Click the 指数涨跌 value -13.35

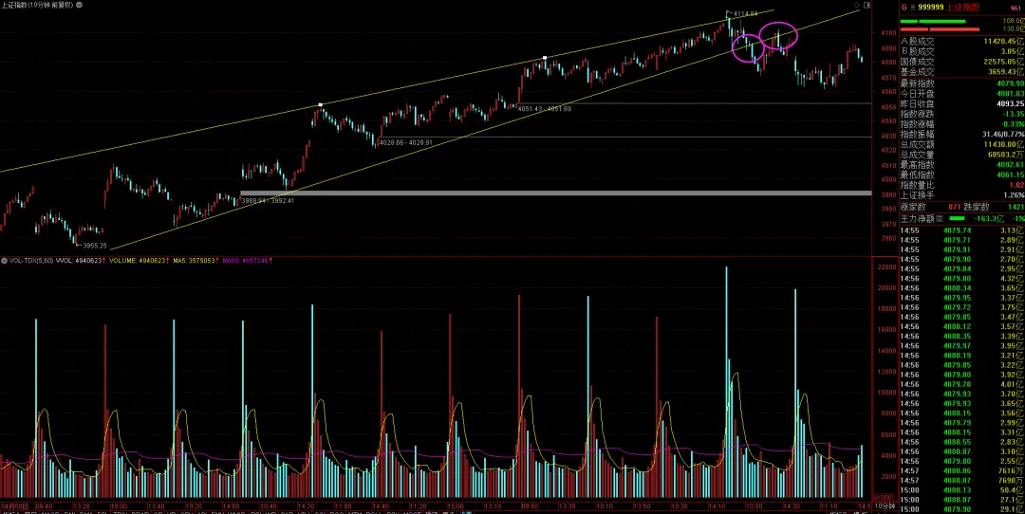1014,114
